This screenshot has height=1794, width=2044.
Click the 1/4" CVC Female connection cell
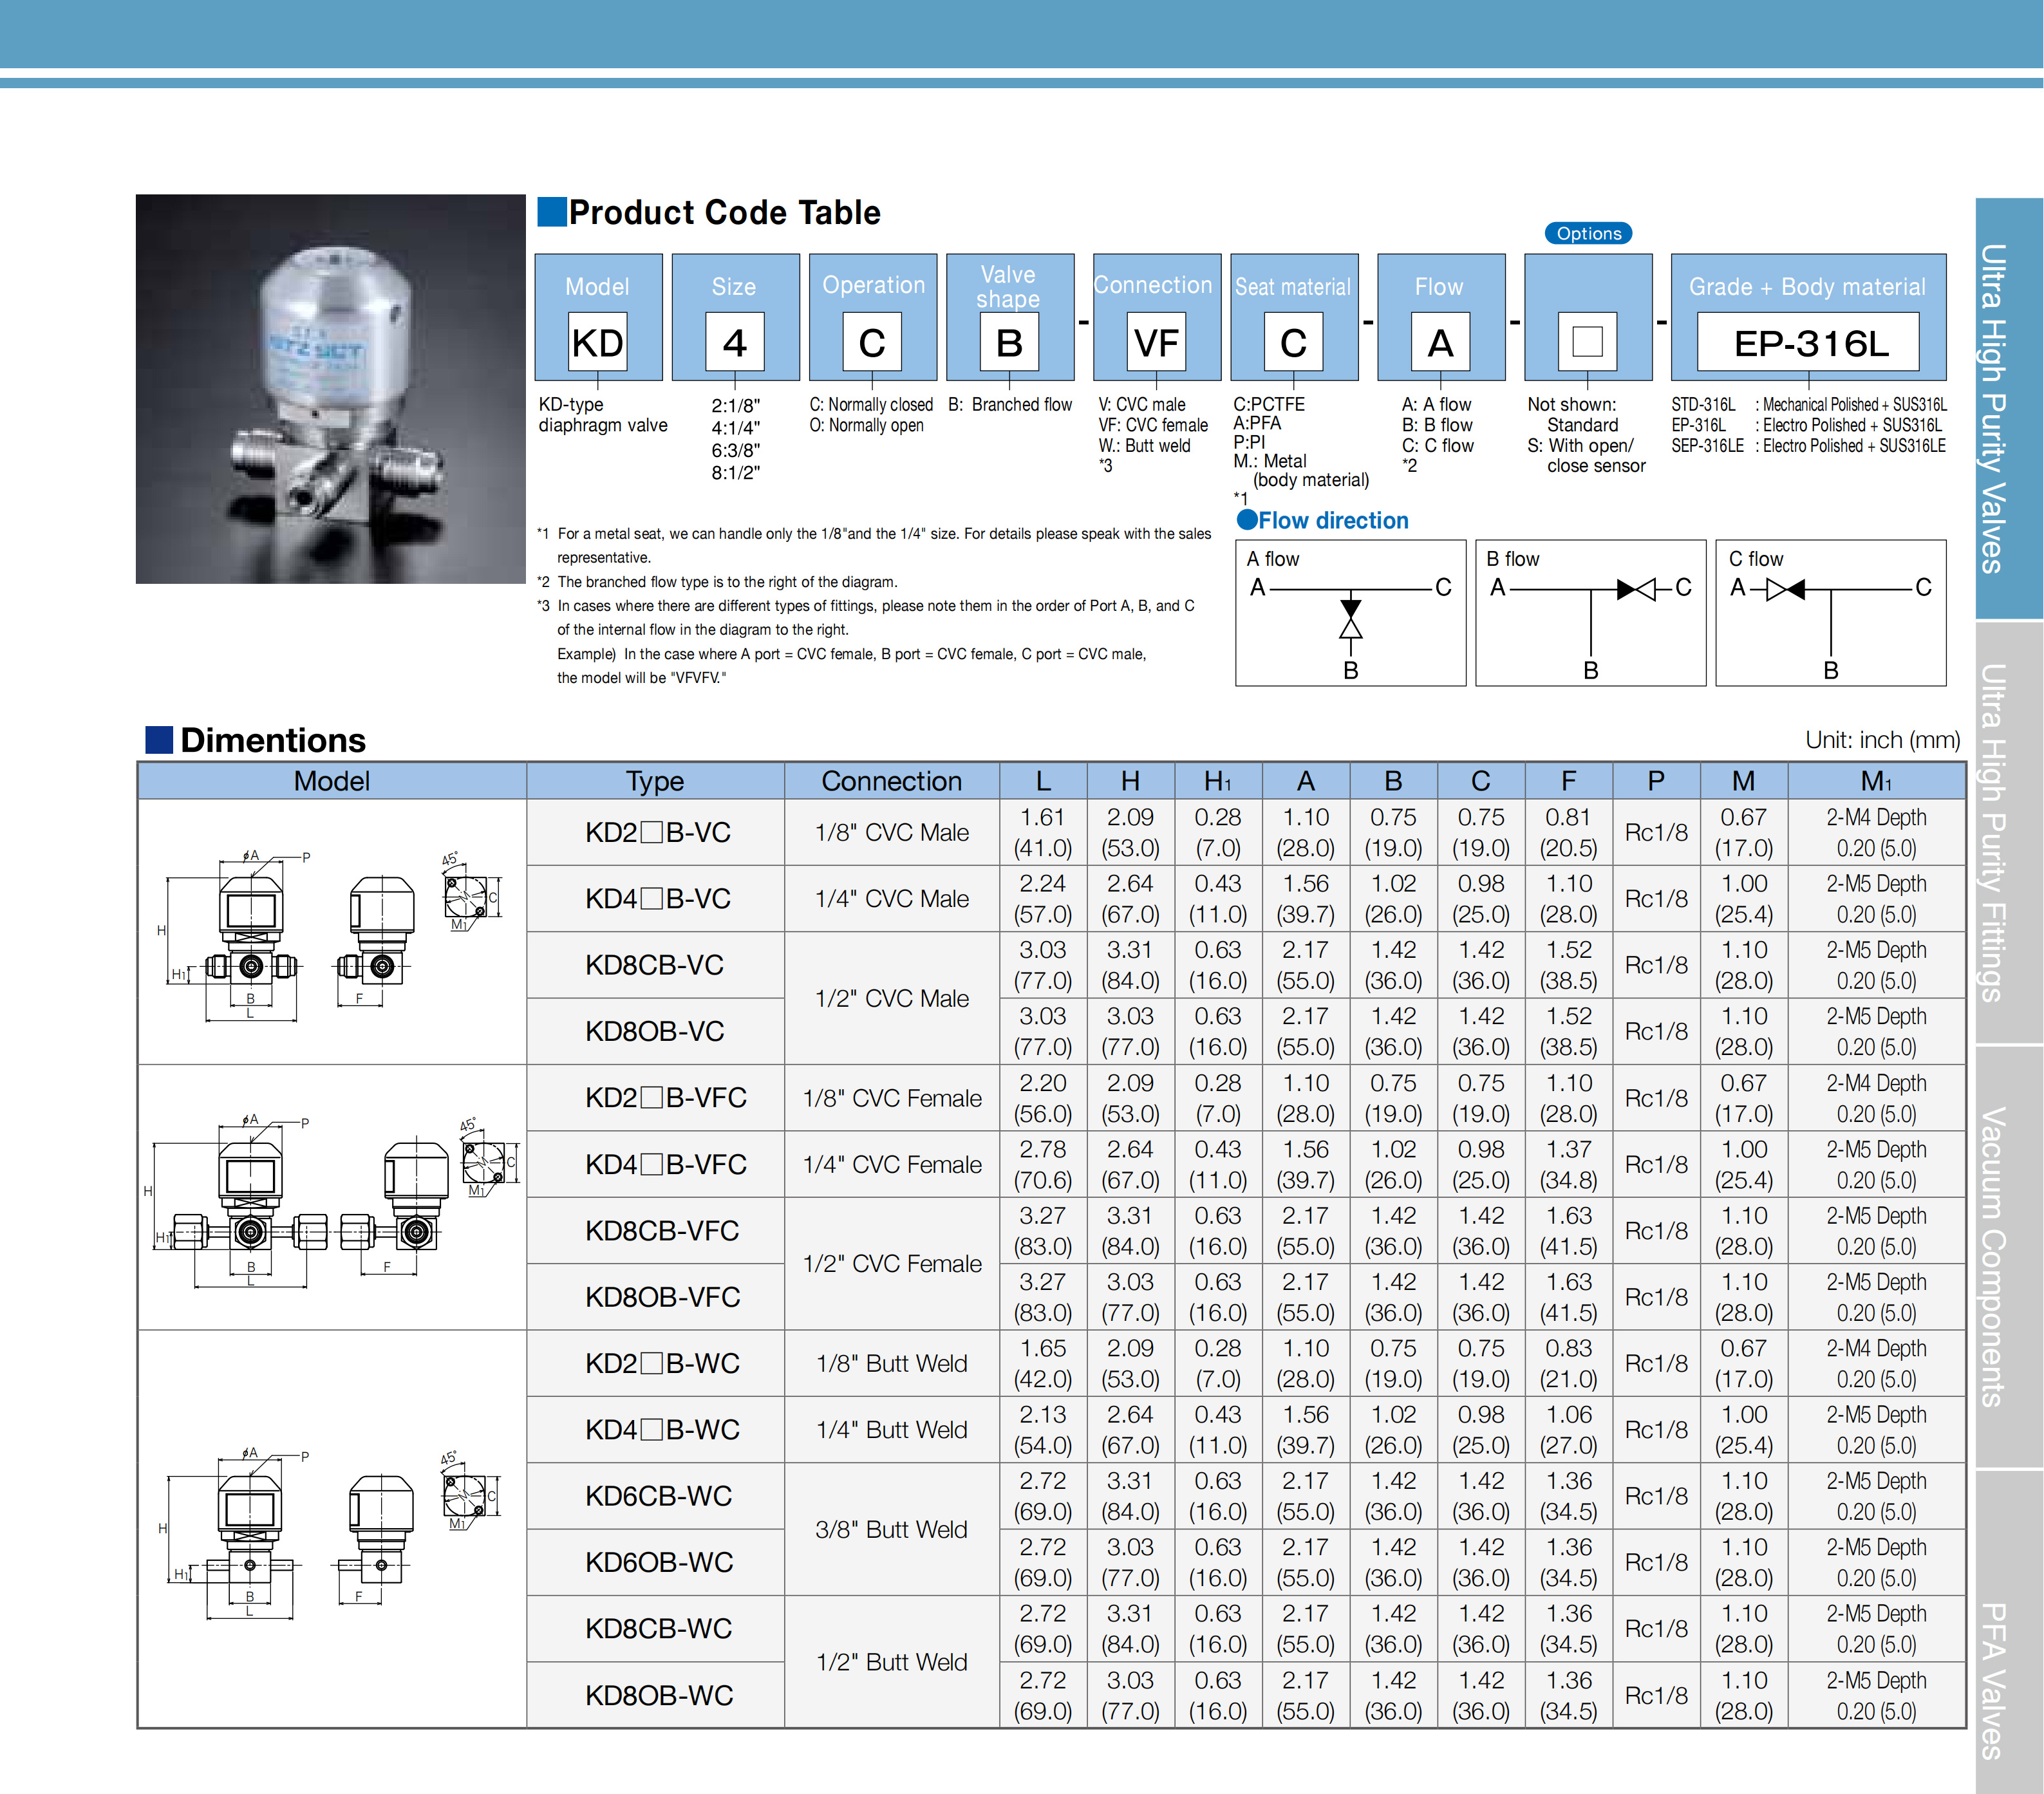891,1164
